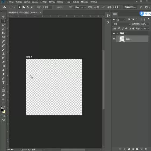Screen dimensions: 151x151
Task: Select the Crop tool
Action: pos(3,33)
